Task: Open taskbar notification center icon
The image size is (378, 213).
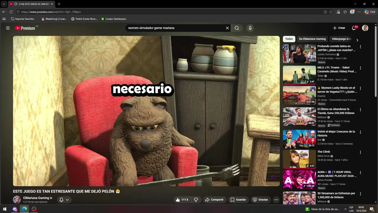Action: (372, 209)
